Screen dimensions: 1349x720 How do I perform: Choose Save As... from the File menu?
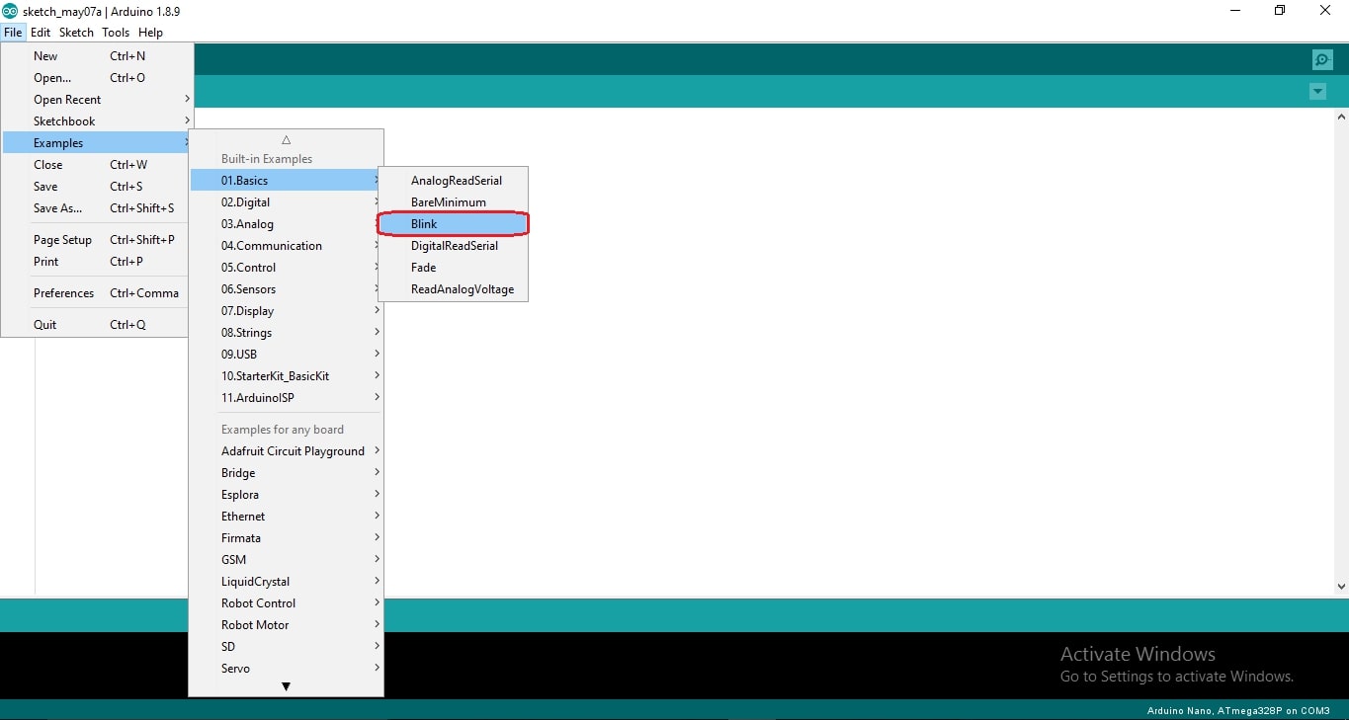[x=97, y=208]
